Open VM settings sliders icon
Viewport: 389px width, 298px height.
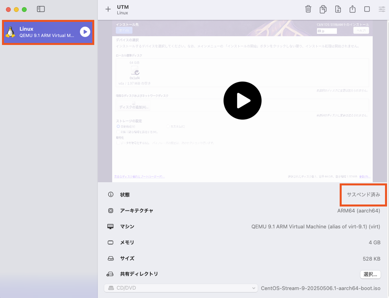(382, 9)
